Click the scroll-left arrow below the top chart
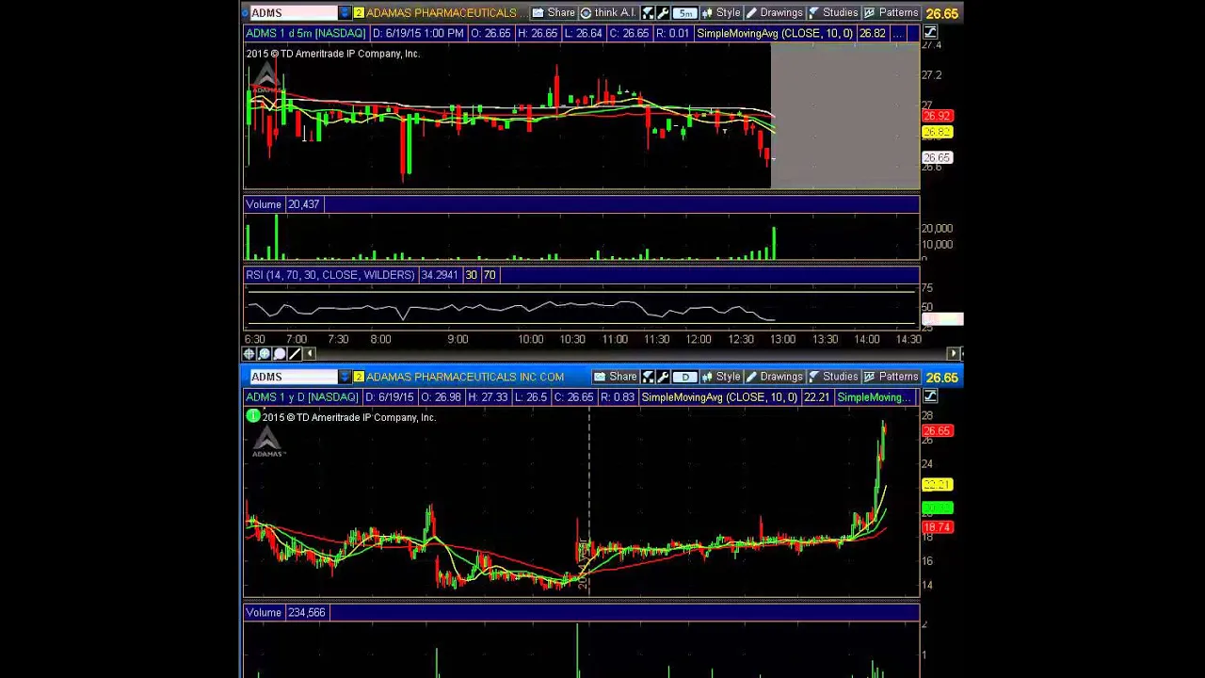 click(310, 354)
